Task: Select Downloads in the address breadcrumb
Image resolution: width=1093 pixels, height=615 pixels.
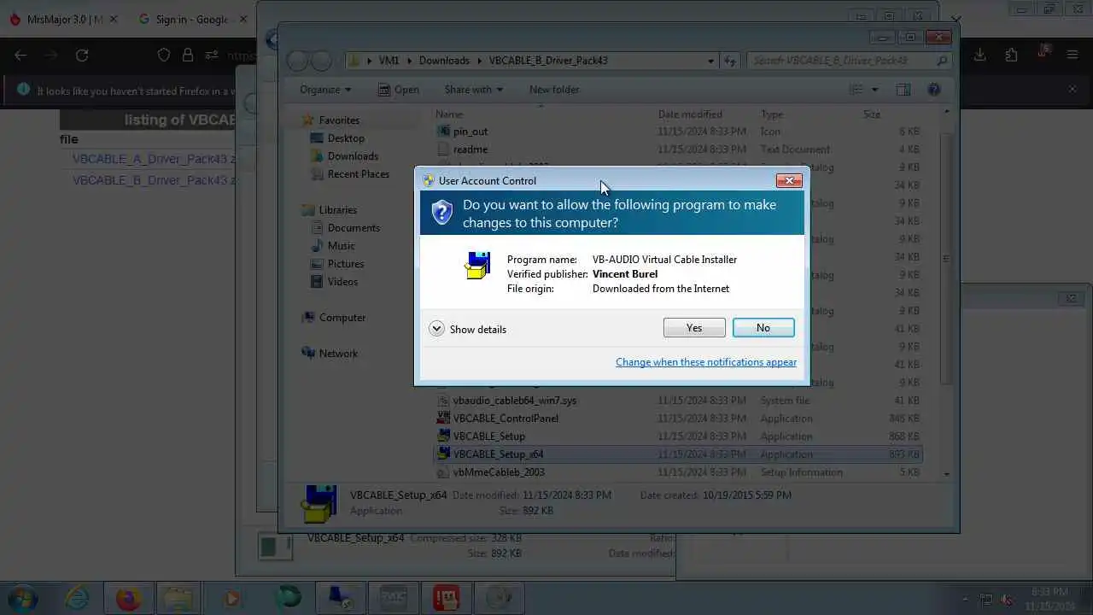Action: tap(444, 61)
